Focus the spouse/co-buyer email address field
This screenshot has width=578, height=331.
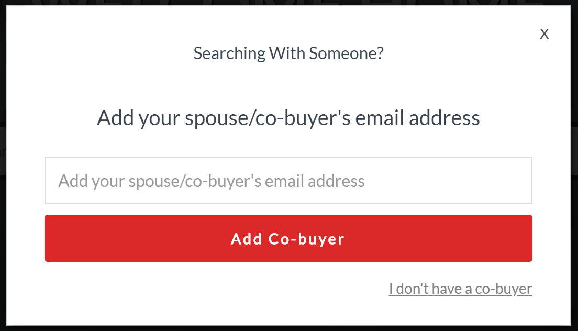pyautogui.click(x=288, y=181)
